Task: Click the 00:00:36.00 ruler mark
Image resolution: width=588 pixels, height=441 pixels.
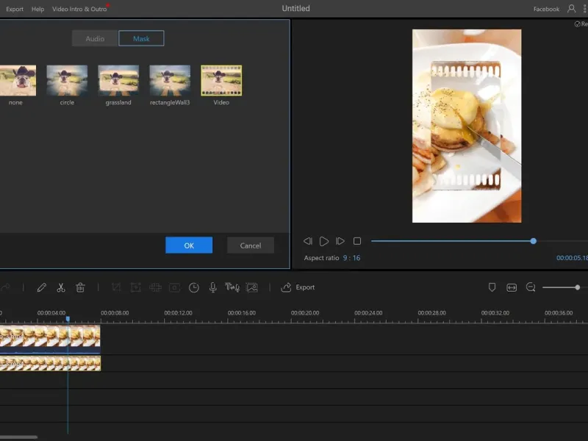Action: 559,313
